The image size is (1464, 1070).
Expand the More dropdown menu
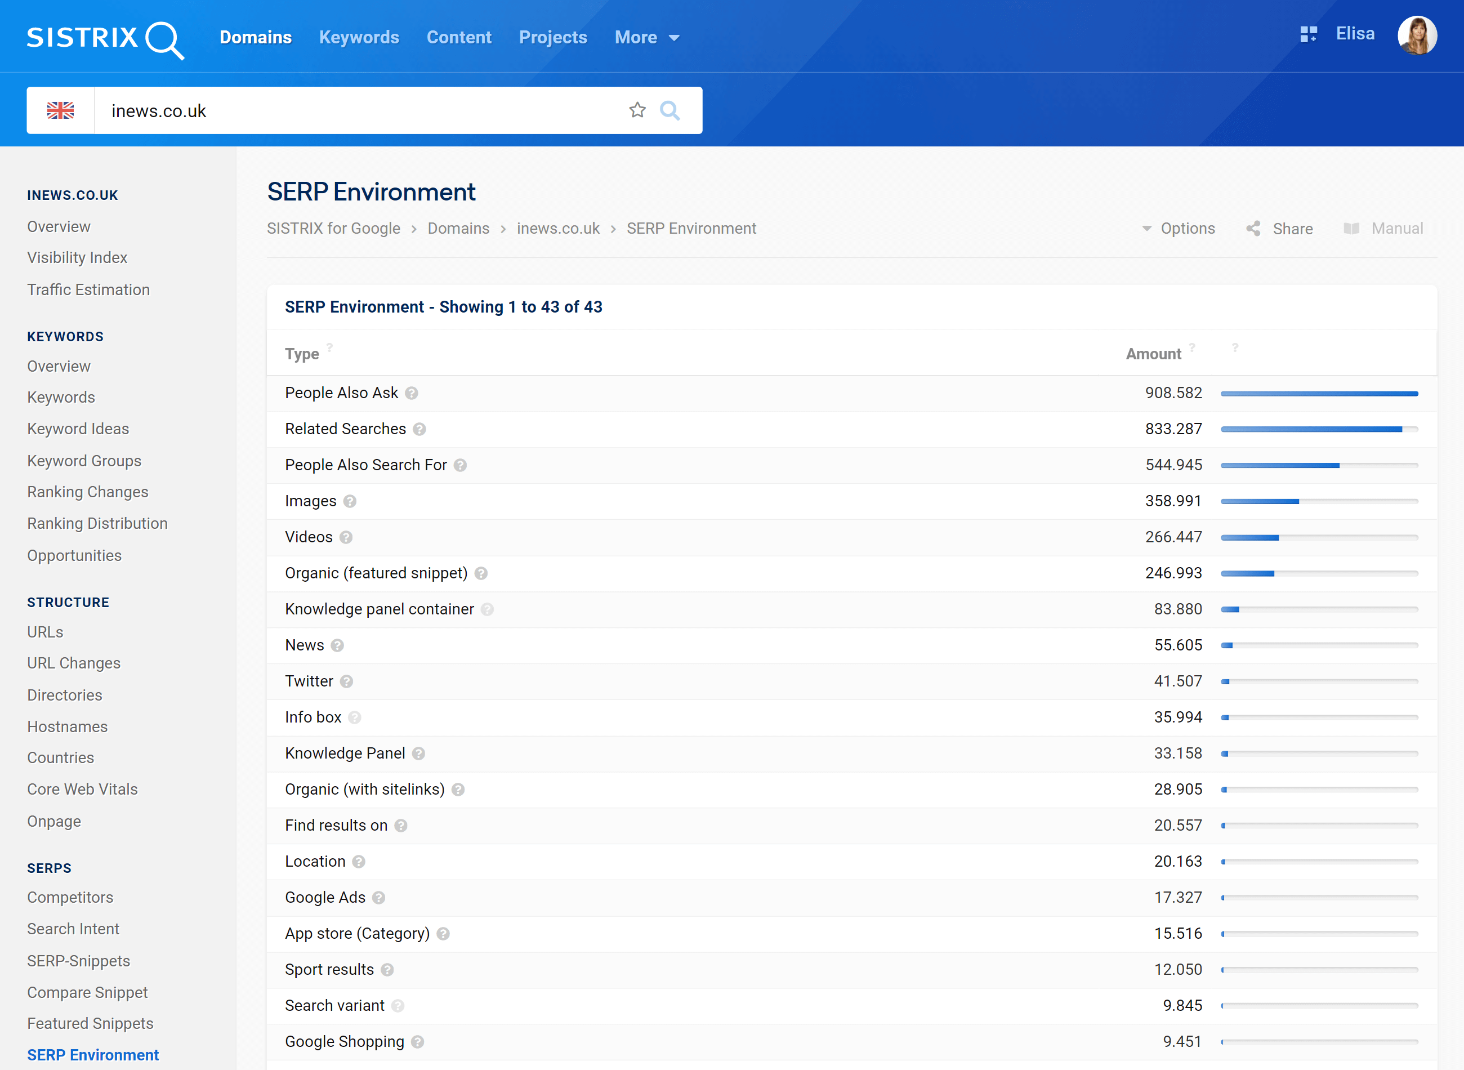(646, 37)
